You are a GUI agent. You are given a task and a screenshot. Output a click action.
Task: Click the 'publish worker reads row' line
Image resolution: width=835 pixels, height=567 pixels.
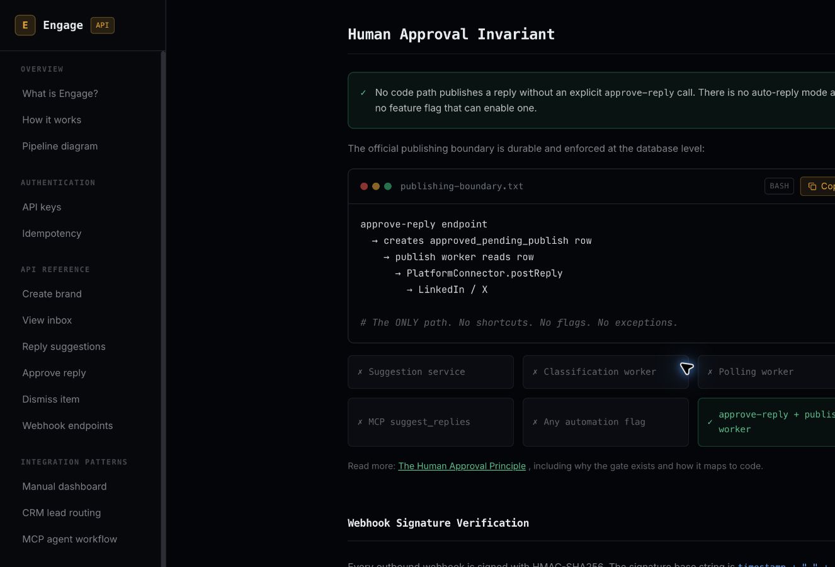464,257
